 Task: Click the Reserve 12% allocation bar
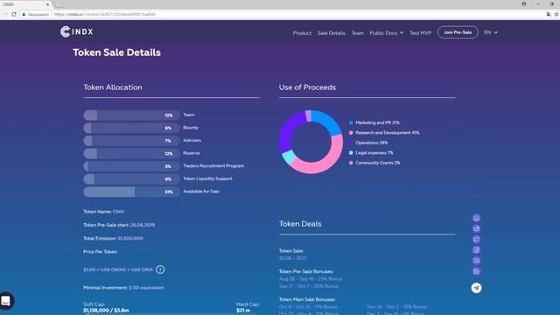pyautogui.click(x=132, y=154)
